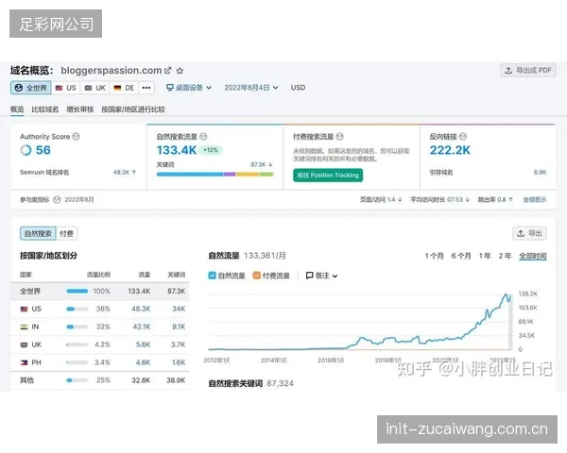Open the 备注 notes dropdown
This screenshot has width=567, height=453.
coord(322,276)
